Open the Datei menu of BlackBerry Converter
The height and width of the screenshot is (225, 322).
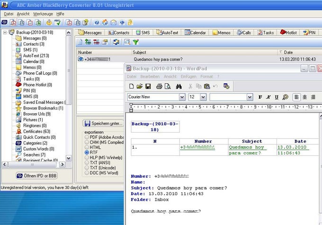point(9,14)
